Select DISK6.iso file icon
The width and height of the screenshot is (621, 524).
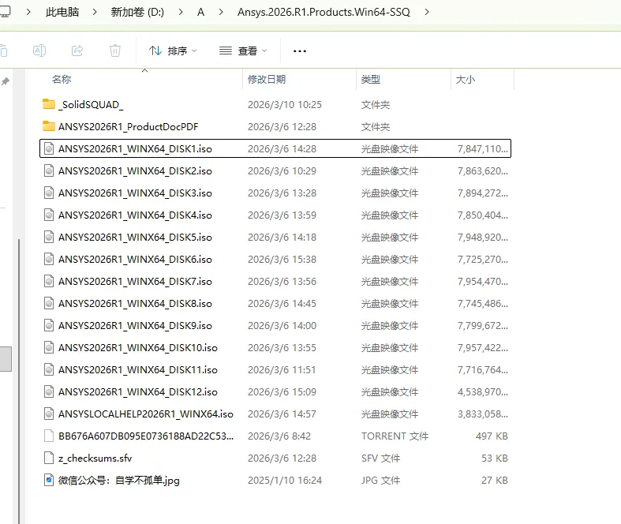(49, 259)
